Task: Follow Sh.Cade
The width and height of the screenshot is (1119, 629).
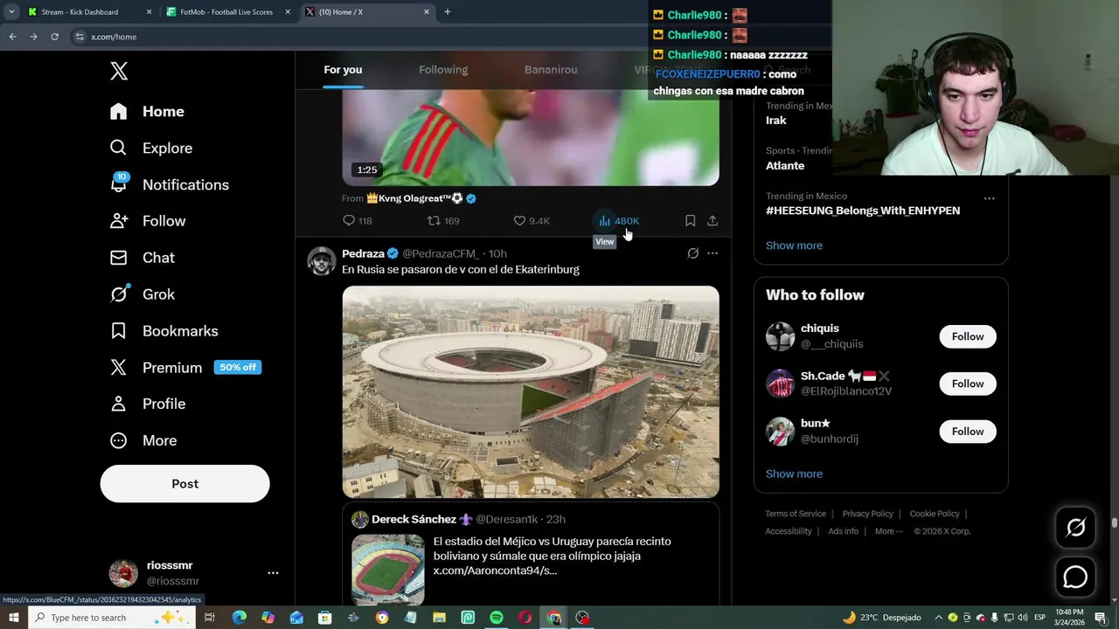Action: click(968, 384)
